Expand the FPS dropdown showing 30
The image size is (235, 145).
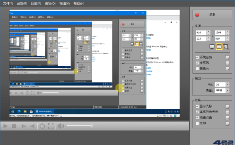(x=227, y=84)
